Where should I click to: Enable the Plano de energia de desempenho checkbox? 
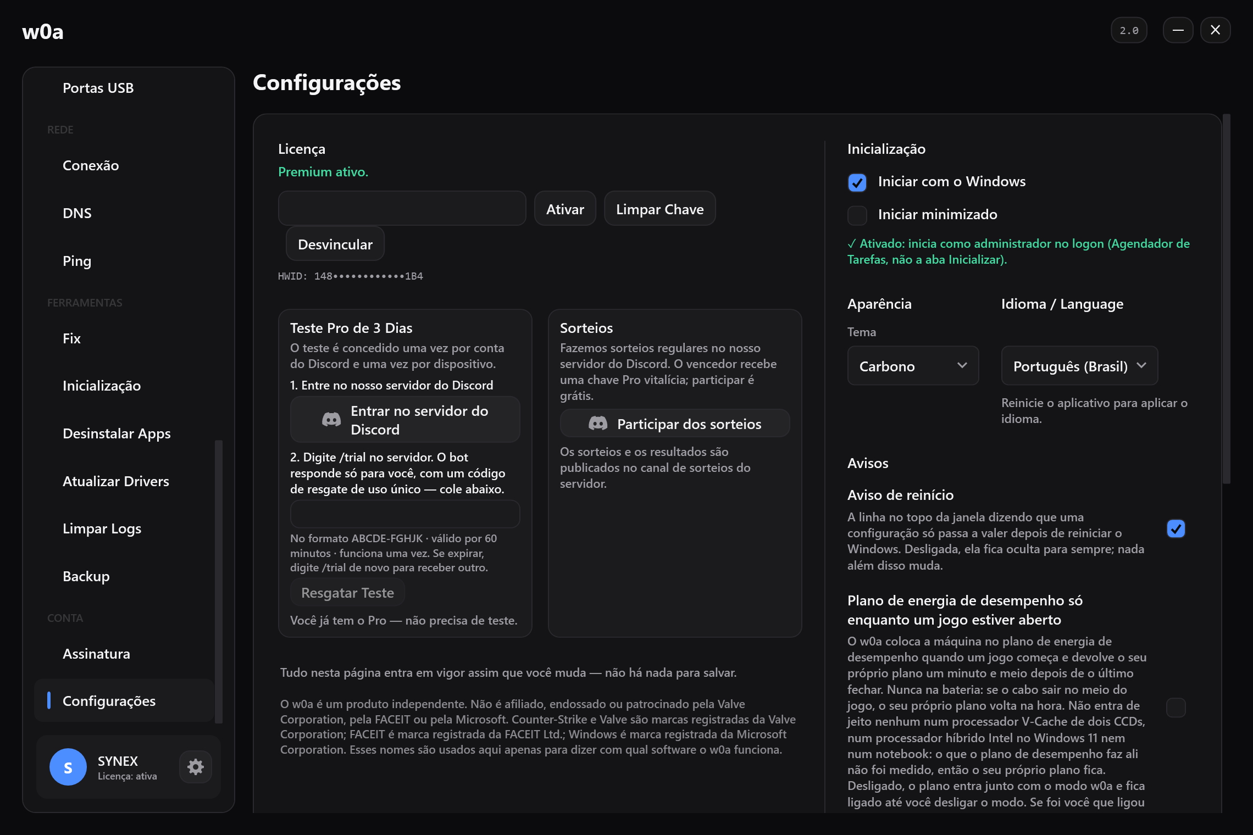click(1176, 708)
